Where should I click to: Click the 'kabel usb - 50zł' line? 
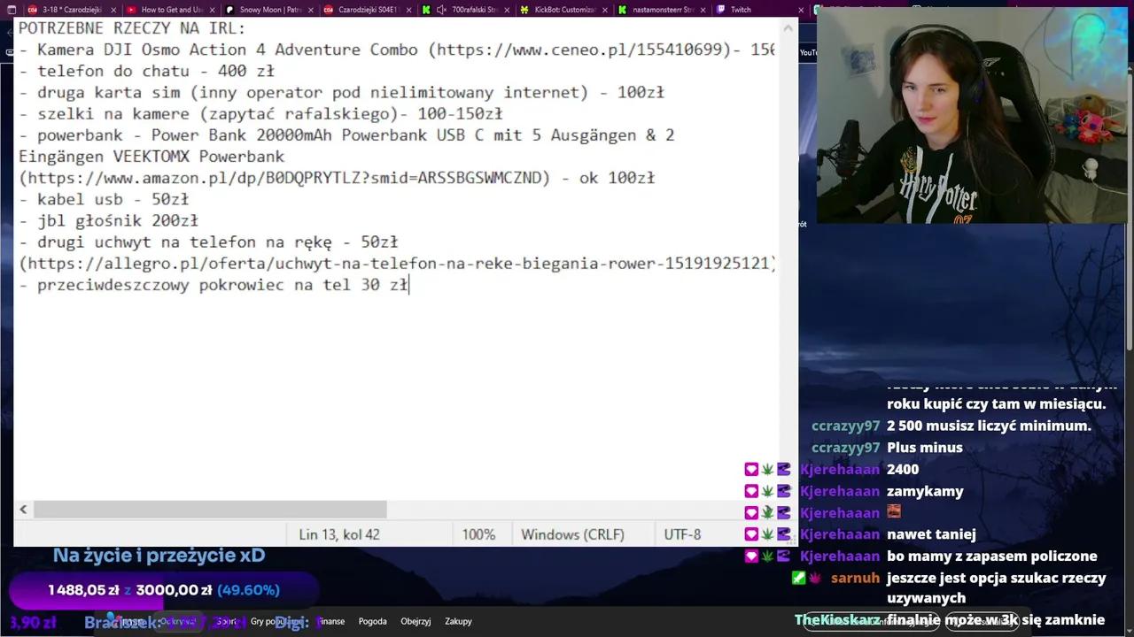pyautogui.click(x=104, y=199)
